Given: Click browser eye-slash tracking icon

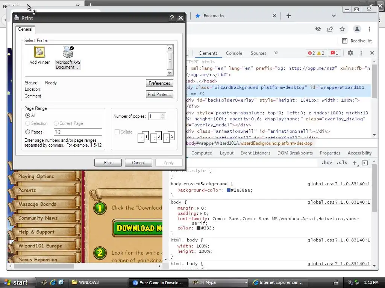Looking at the screenshot, I should (x=318, y=29).
